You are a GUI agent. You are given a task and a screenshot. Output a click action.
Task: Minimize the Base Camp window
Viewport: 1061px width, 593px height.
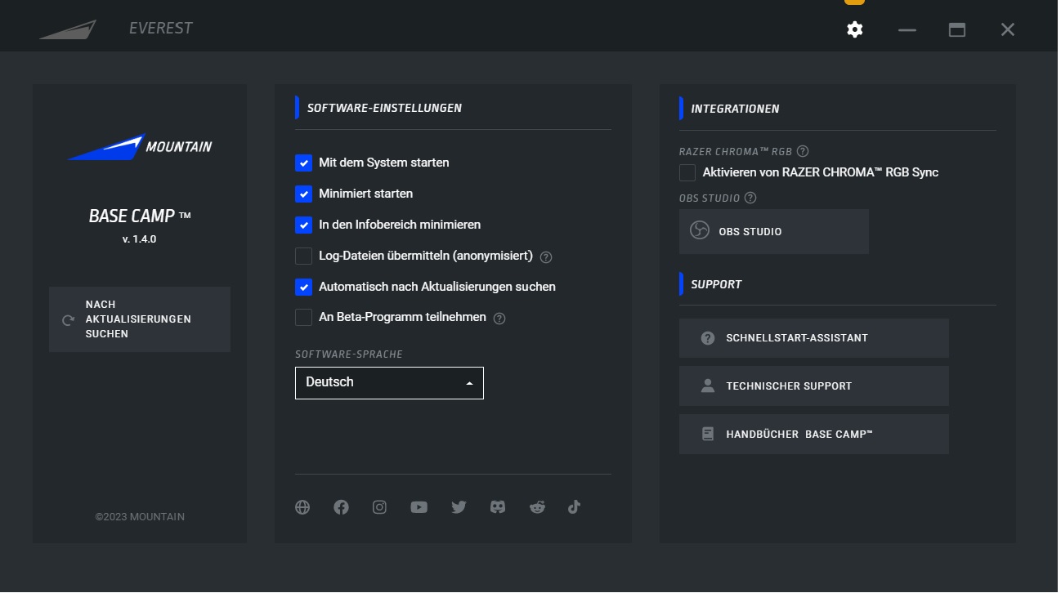click(907, 29)
